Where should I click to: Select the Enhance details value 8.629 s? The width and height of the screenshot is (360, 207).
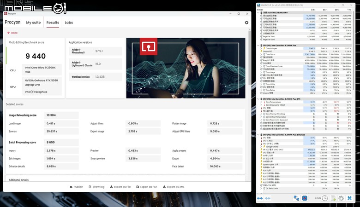click(x=51, y=167)
